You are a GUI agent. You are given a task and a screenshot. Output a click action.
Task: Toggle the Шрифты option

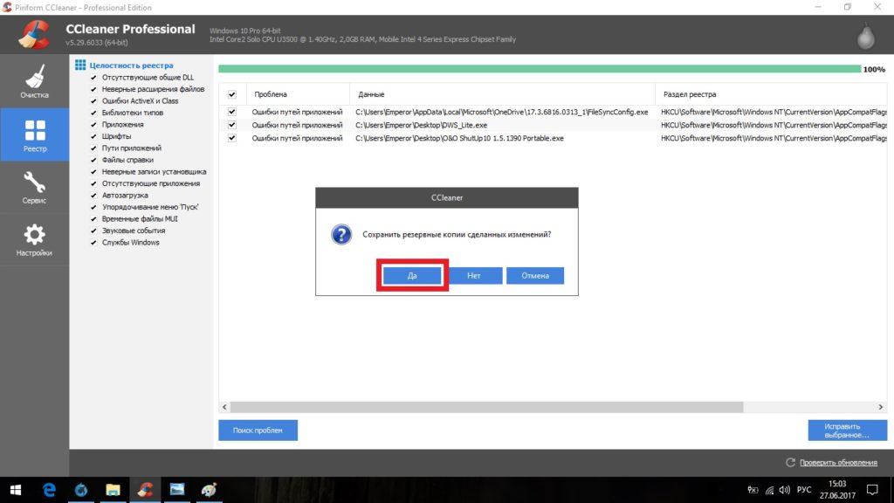click(93, 136)
